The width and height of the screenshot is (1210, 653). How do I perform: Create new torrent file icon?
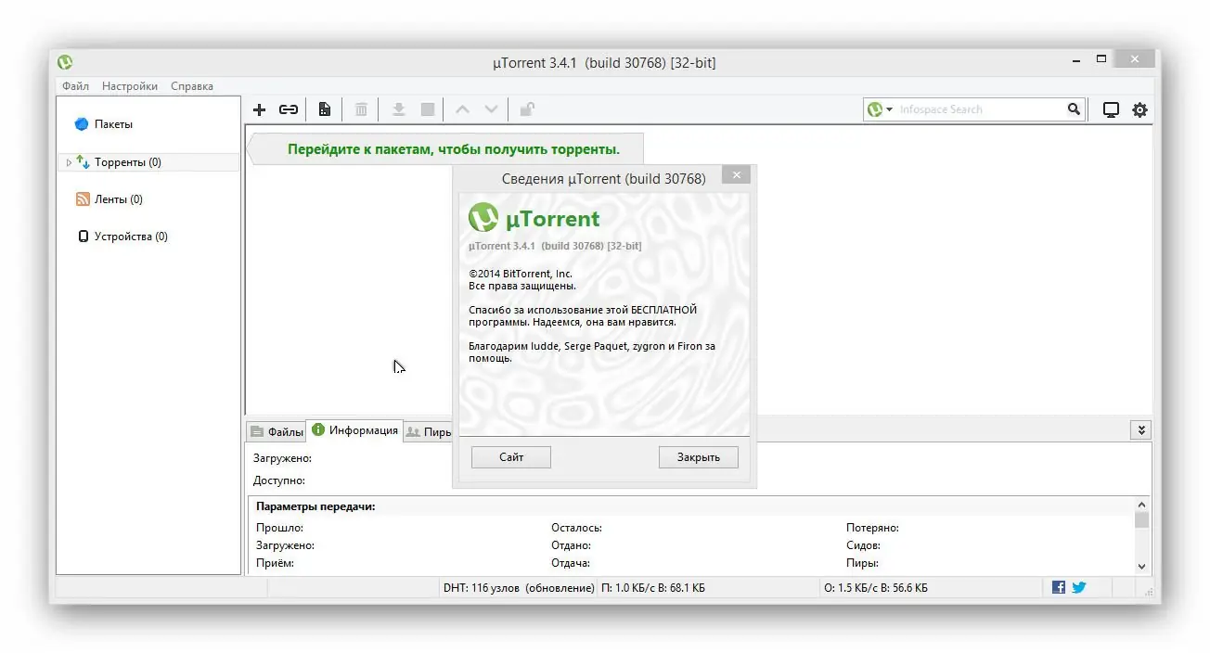coord(324,109)
